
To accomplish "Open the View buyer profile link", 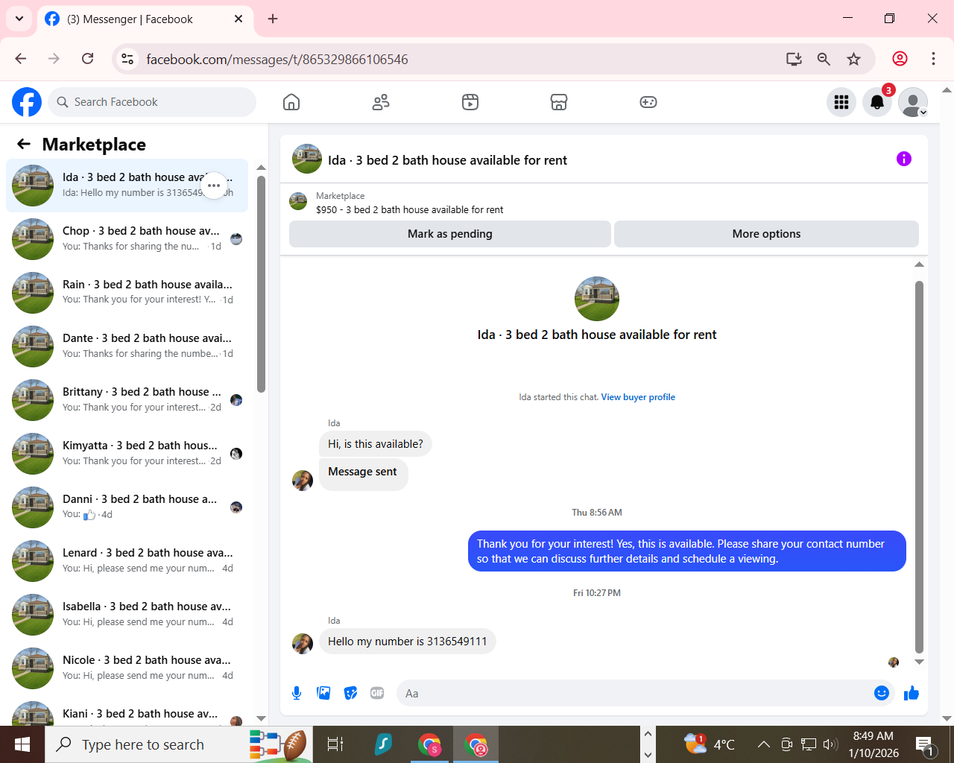I will [638, 397].
